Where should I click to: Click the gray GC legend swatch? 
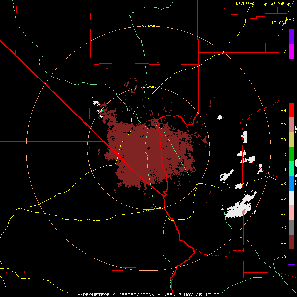pyautogui.click(x=291, y=227)
